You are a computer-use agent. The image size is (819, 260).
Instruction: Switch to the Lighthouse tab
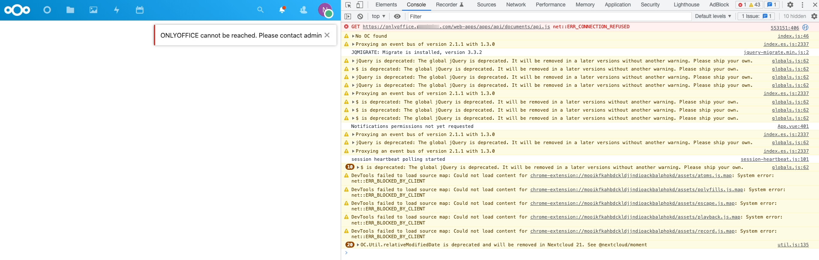point(687,5)
